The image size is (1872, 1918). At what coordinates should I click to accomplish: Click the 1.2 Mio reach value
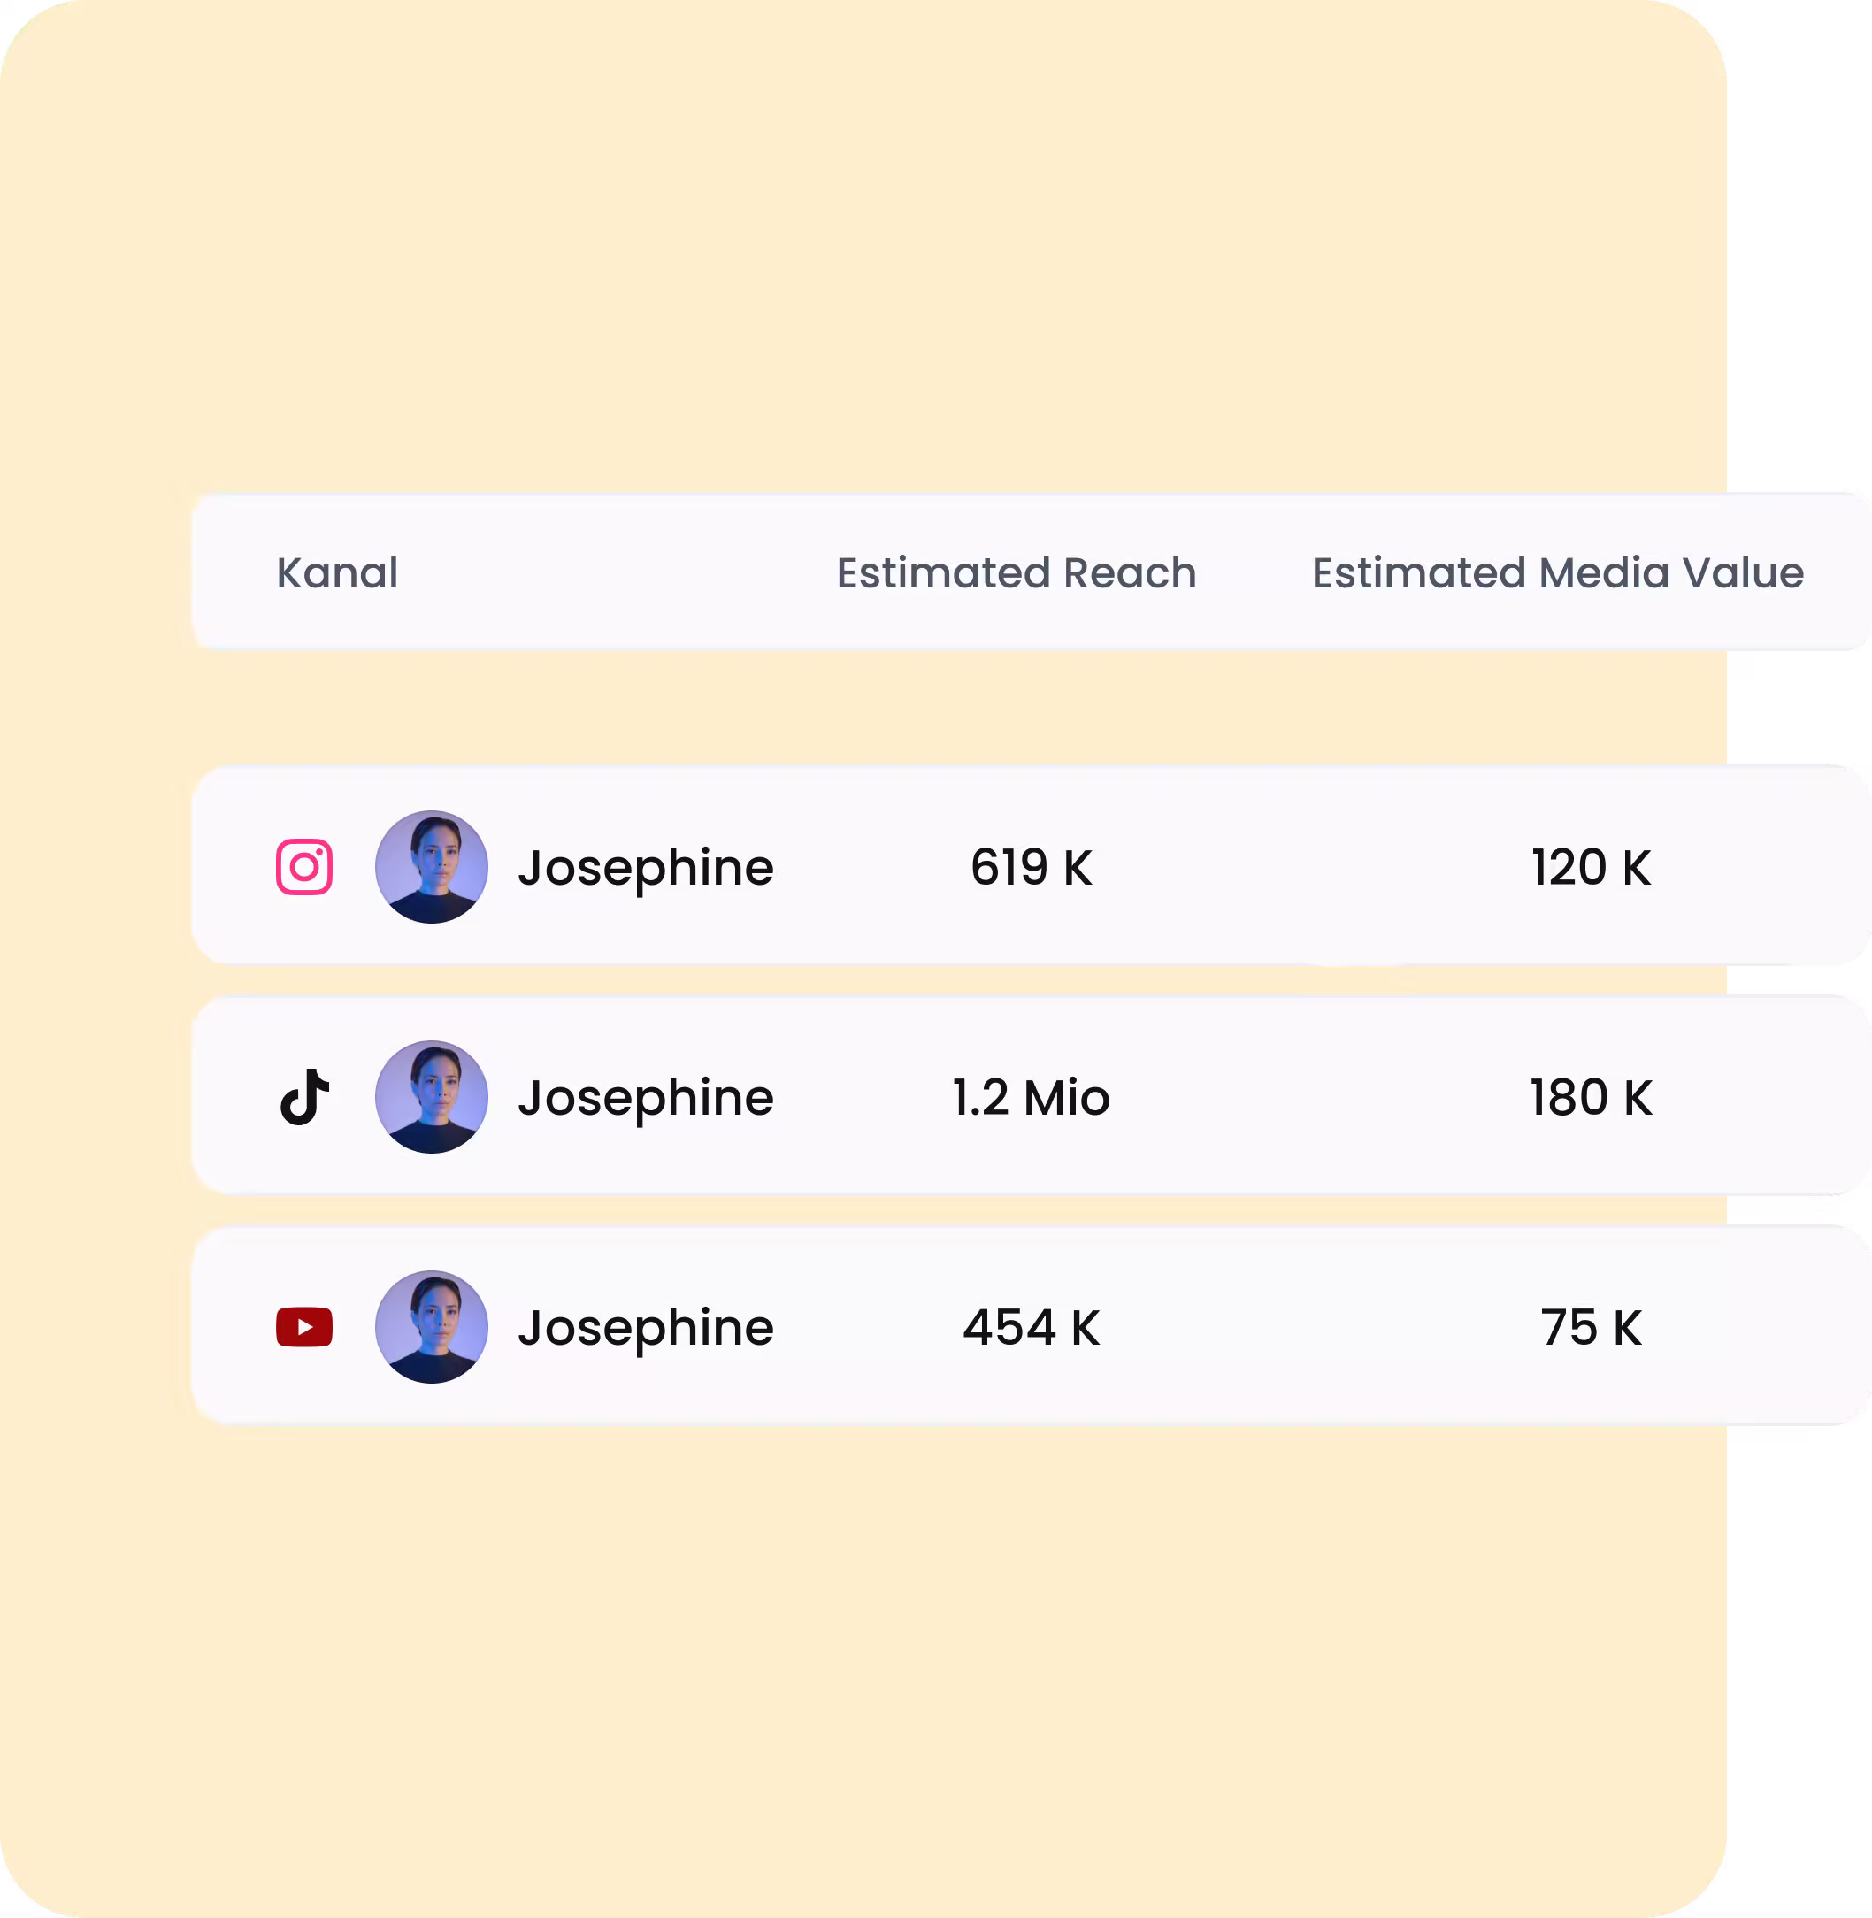tap(1032, 1097)
